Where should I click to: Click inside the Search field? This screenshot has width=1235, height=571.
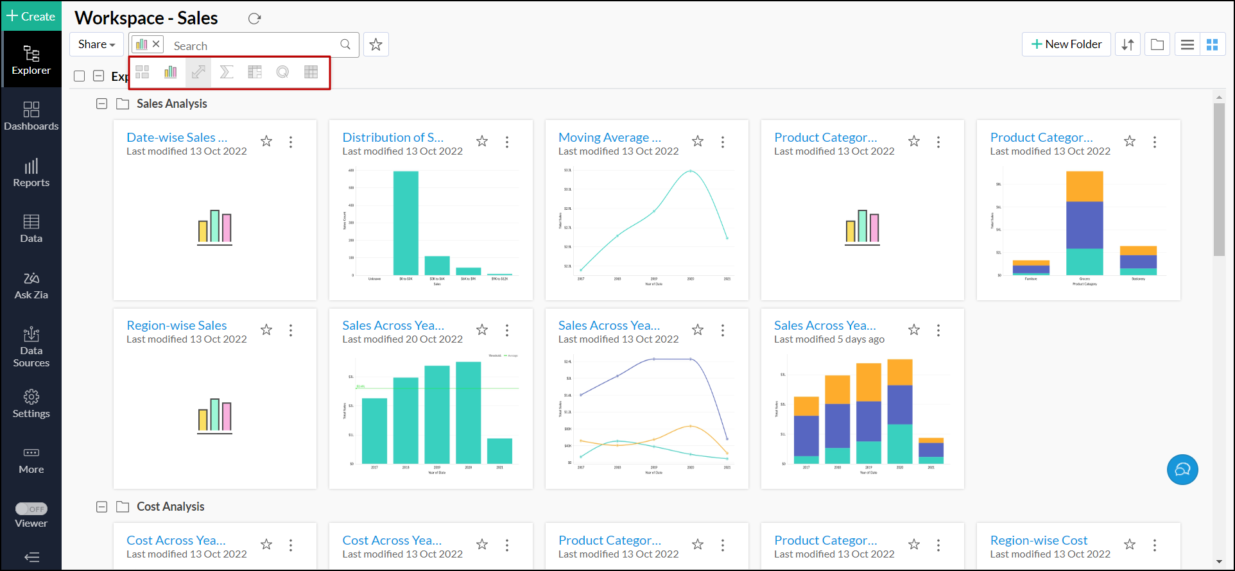[254, 46]
